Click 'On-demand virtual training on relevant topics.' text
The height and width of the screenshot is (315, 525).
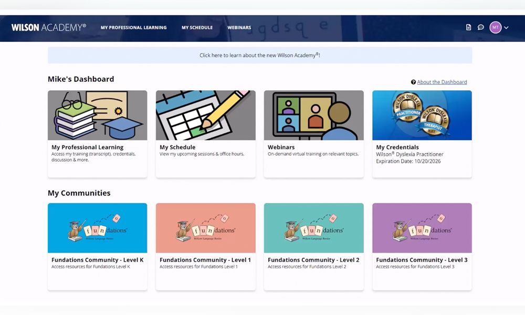click(313, 154)
